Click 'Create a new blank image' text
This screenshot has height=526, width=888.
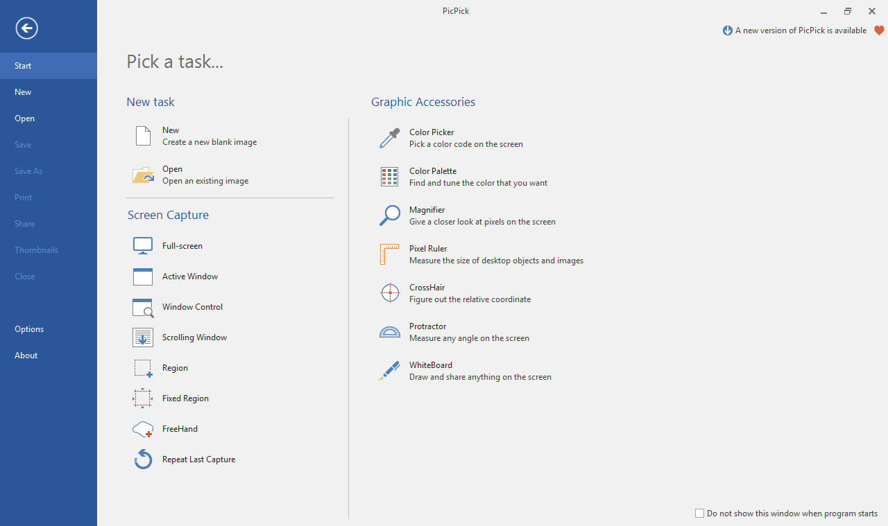click(210, 142)
